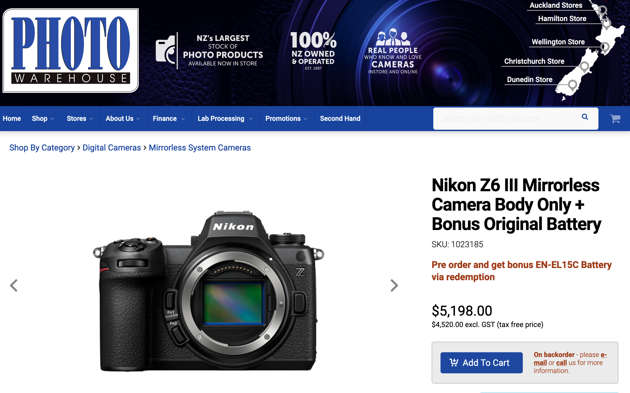Click the Wellington Store map pin
The width and height of the screenshot is (630, 393).
tap(605, 47)
